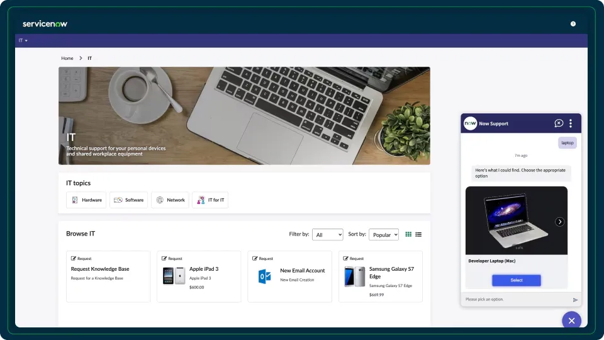Click the Network globe icon

pos(160,200)
